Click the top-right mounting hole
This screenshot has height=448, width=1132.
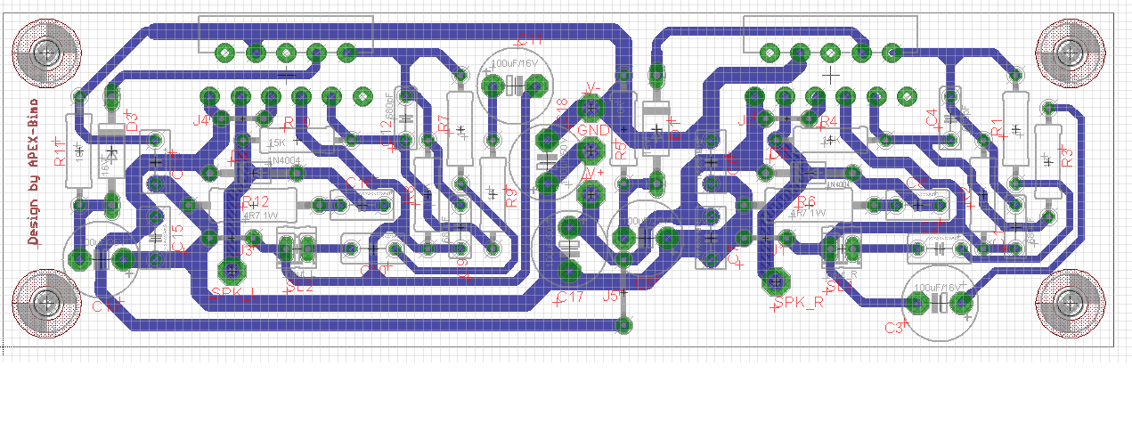tap(1072, 52)
